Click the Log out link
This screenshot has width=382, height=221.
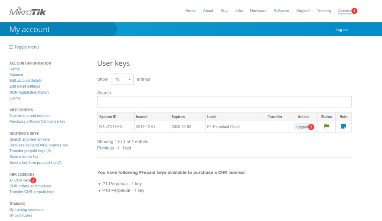click(x=342, y=29)
